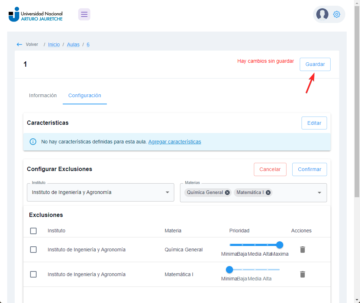360x303 pixels.
Task: Click the Matemática I cell in the table
Action: point(179,274)
